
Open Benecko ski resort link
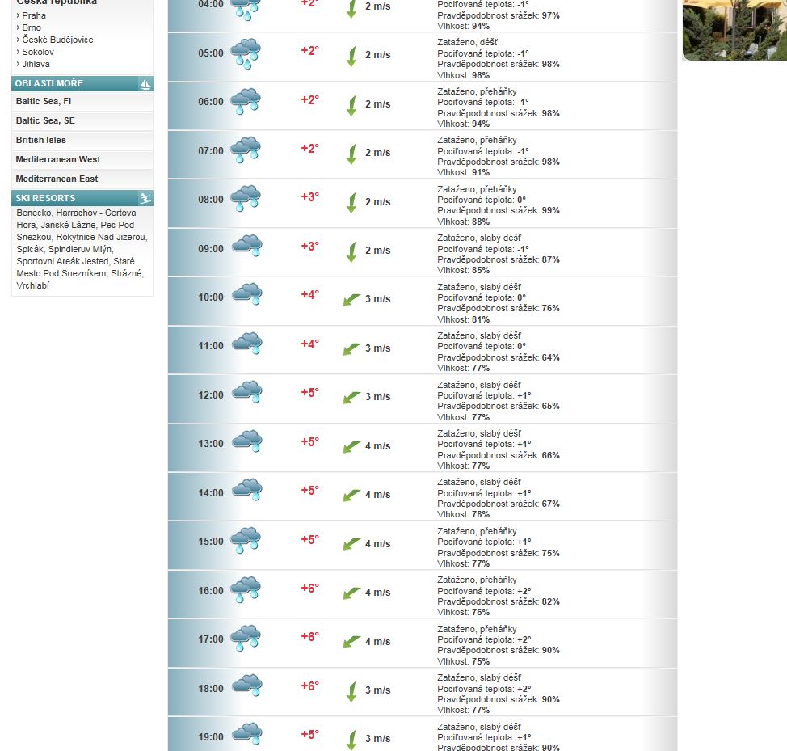(x=34, y=213)
